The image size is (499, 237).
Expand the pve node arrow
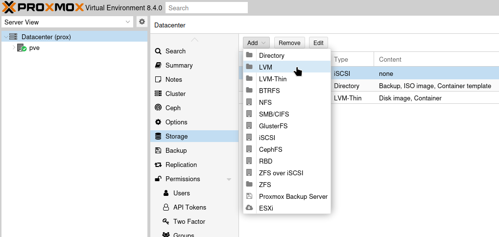[14, 47]
